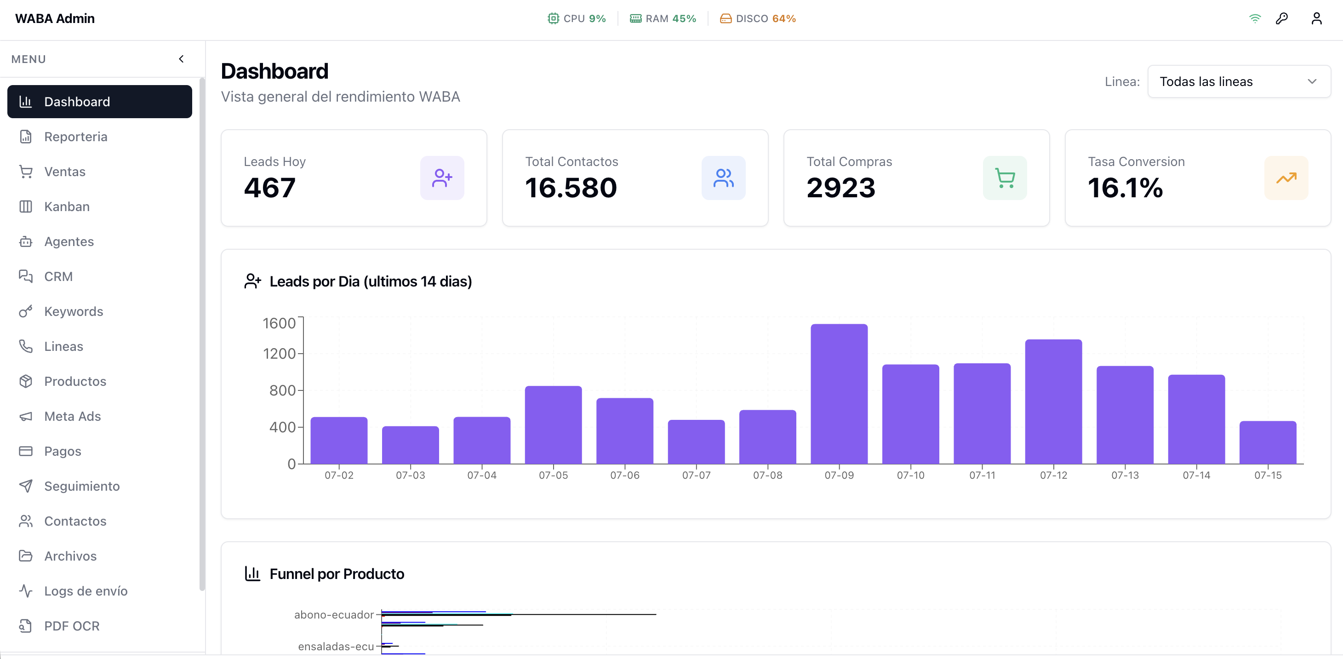This screenshot has height=659, width=1343.
Task: Click the sidebar vertical scrollbar
Action: coord(202,334)
